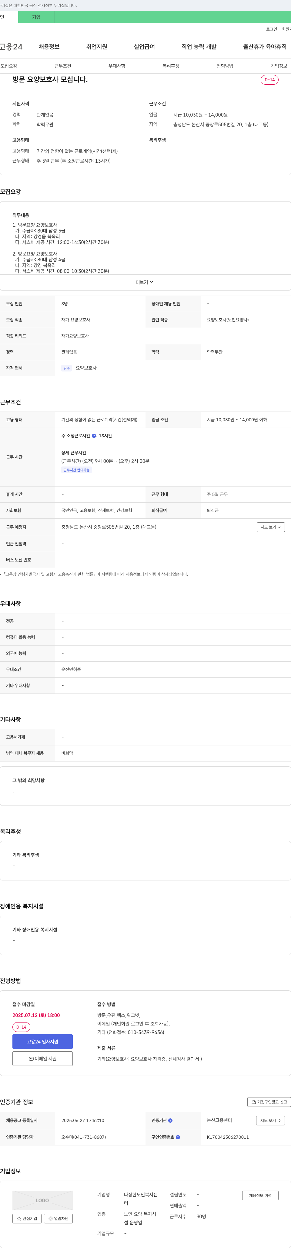Click the 논산고용센터 agency name
291x1248 pixels.
coord(219,1121)
